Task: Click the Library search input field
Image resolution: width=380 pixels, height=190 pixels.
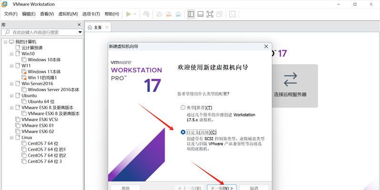Action: [x=42, y=32]
